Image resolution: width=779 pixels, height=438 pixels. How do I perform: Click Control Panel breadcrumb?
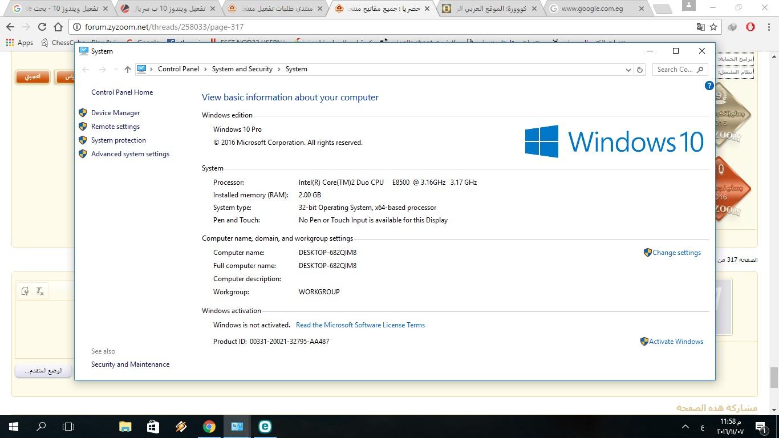[178, 69]
